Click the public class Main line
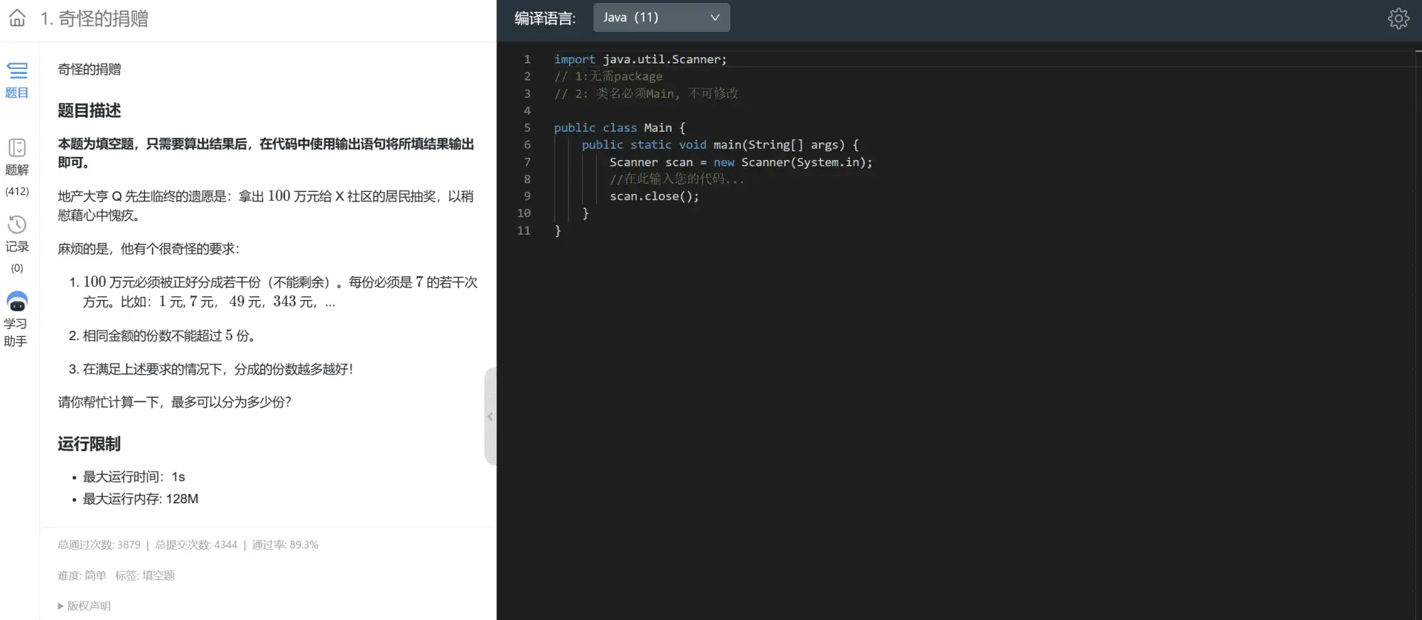Screen dimensions: 1422x620 click(x=620, y=127)
